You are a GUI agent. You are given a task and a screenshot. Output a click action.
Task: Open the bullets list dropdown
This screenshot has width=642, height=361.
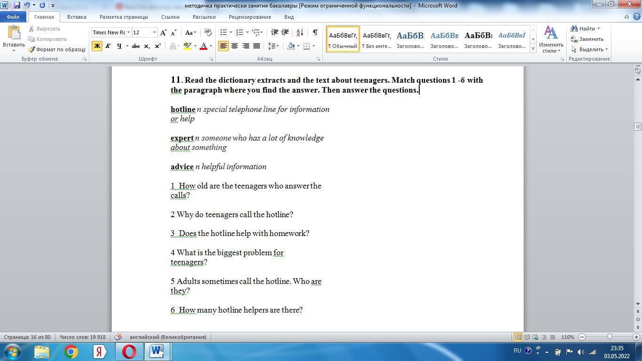[231, 32]
